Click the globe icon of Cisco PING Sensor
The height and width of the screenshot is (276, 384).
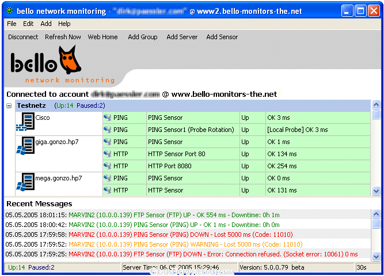pos(107,118)
